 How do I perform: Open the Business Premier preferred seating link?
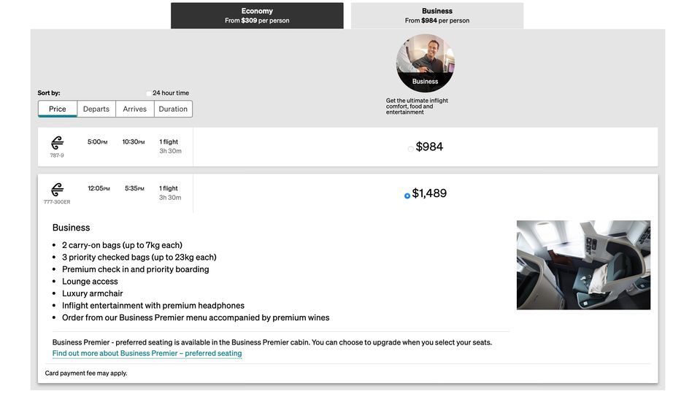coord(147,353)
